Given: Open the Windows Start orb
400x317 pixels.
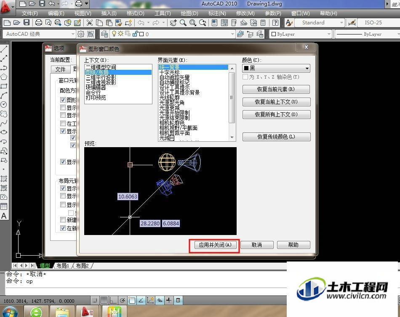Looking at the screenshot, I should [10, 312].
